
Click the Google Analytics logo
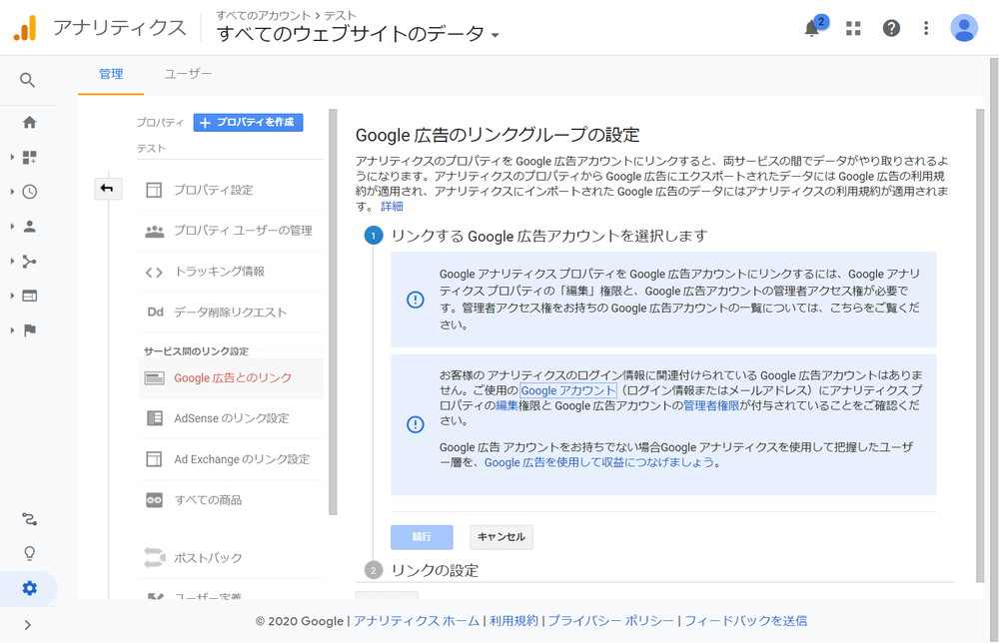(26, 28)
